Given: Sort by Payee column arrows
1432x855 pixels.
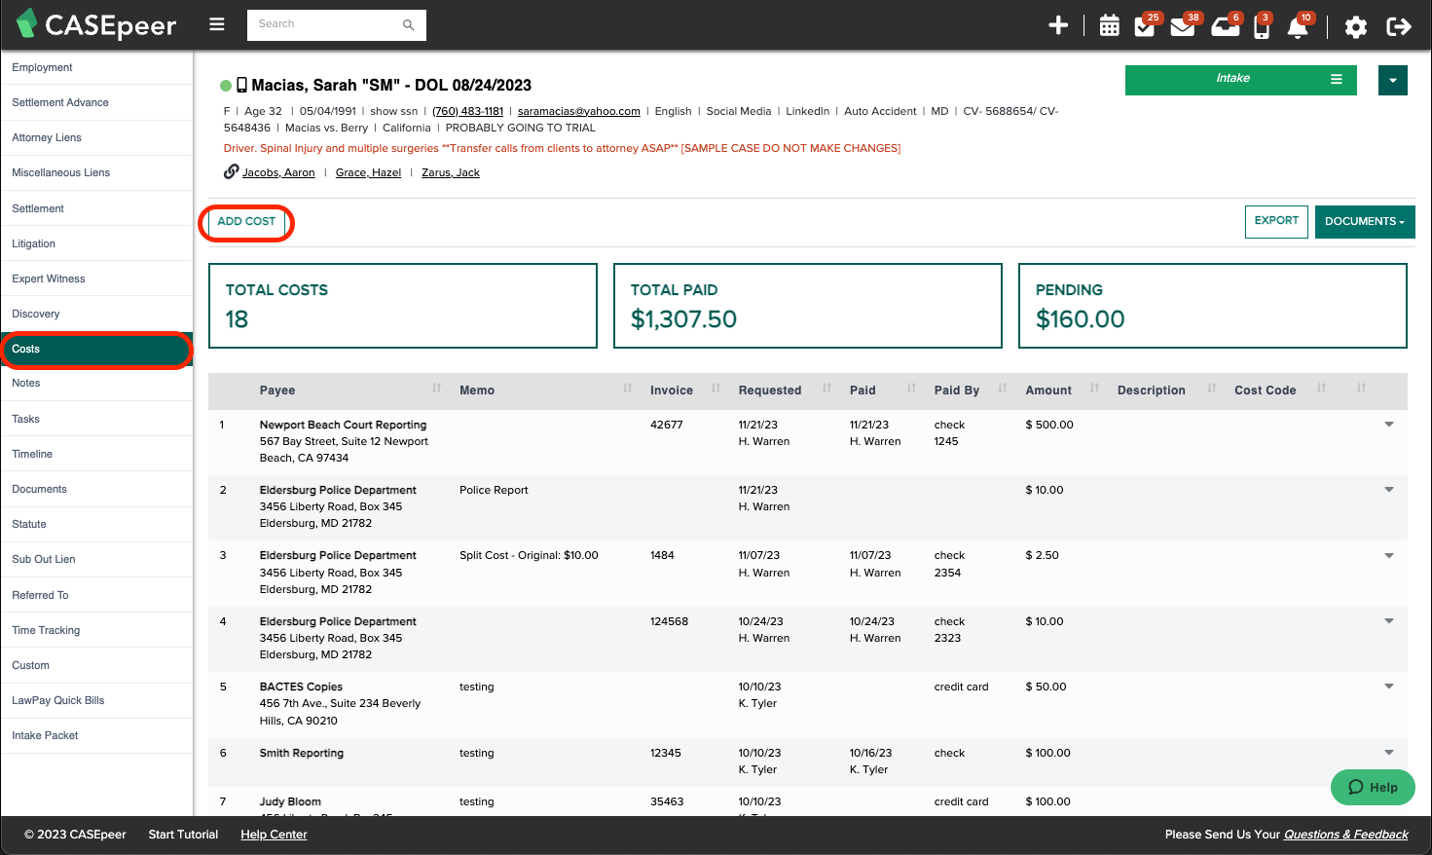Looking at the screenshot, I should pyautogui.click(x=436, y=389).
